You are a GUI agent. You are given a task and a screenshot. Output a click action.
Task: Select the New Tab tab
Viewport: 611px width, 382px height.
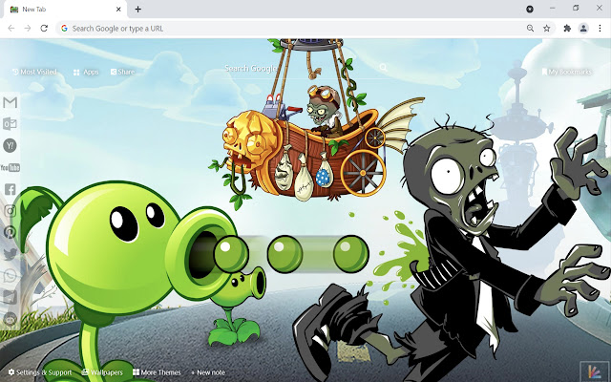pos(66,10)
